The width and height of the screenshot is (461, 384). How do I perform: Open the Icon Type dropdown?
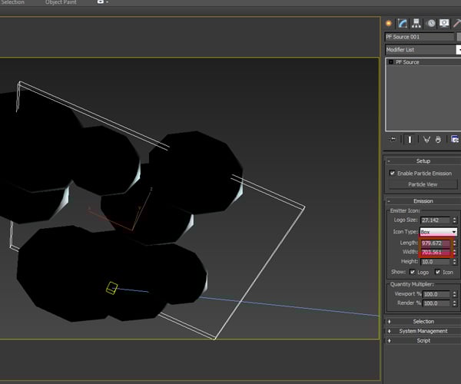(438, 231)
